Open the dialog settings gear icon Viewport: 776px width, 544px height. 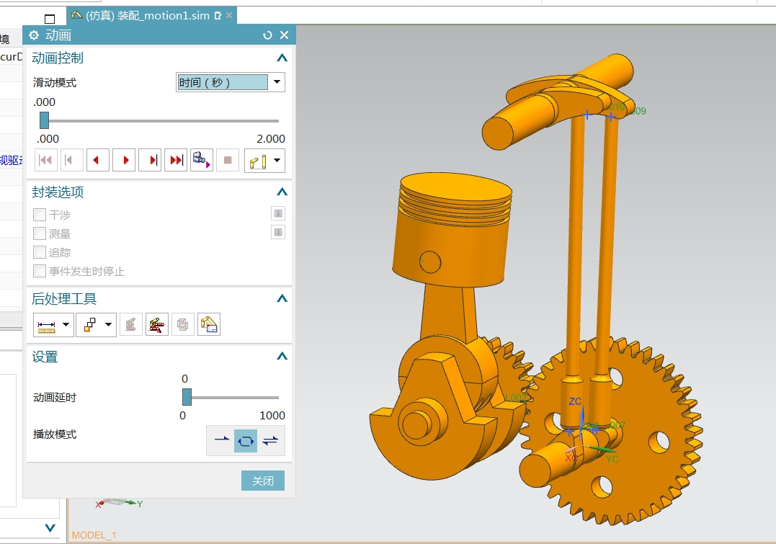(x=34, y=35)
